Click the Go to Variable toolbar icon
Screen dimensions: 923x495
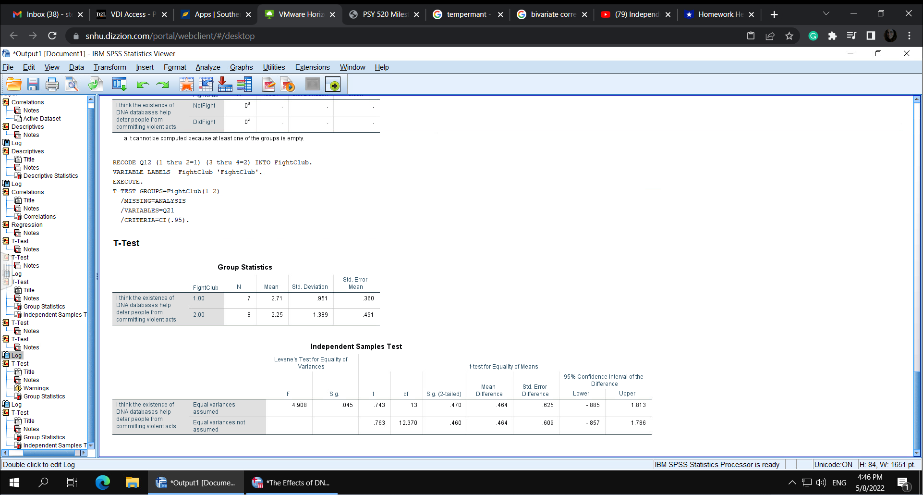click(225, 85)
